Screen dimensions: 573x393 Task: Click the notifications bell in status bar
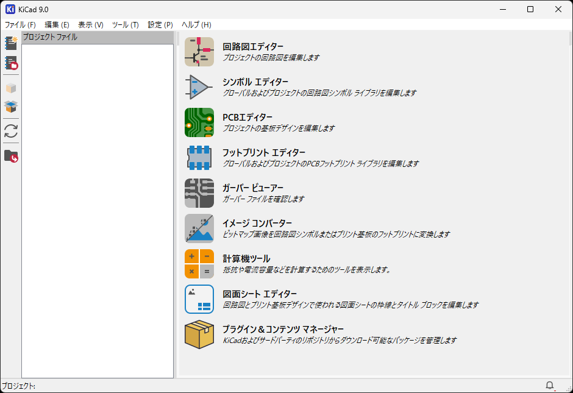[549, 385]
